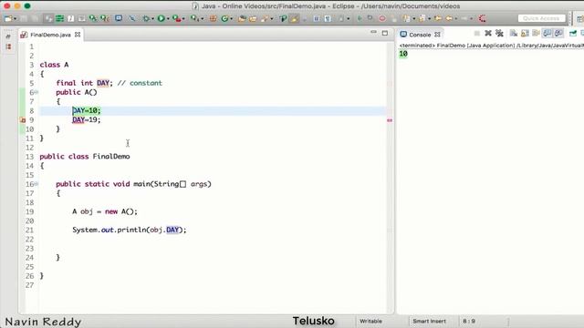Toggle Word Wrap in Console
This screenshot has height=328, width=584.
tap(536, 34)
